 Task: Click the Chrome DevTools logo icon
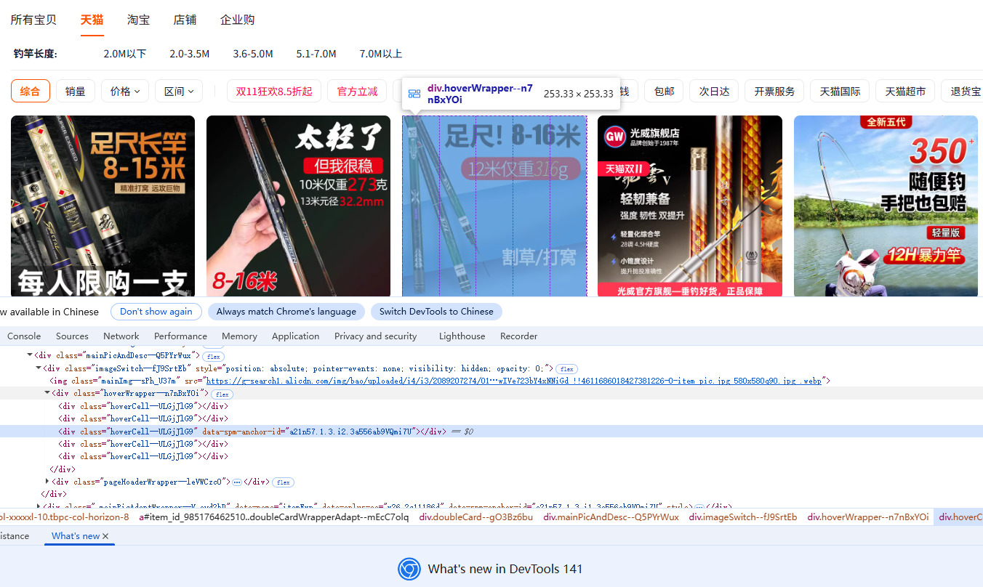[409, 569]
